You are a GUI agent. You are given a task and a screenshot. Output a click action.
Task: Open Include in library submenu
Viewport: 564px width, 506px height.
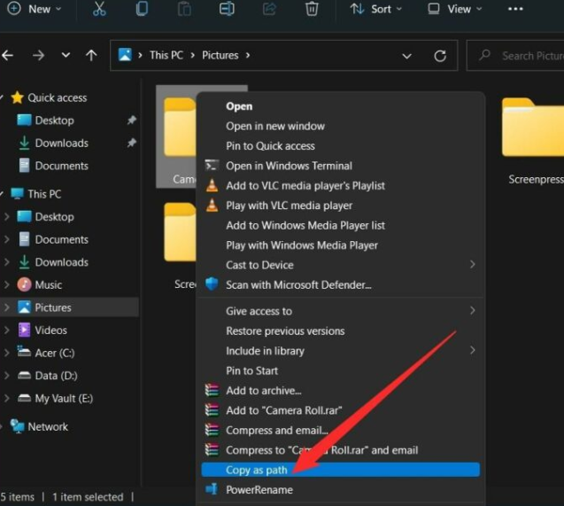[x=340, y=351]
